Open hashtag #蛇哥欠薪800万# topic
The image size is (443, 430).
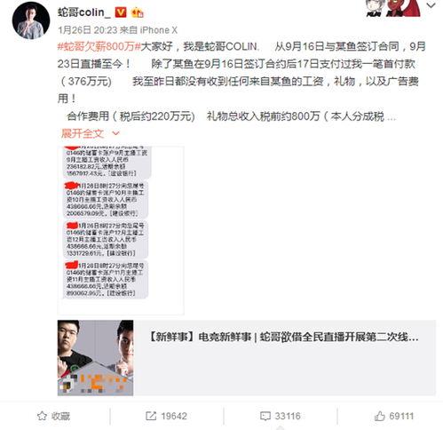click(99, 46)
